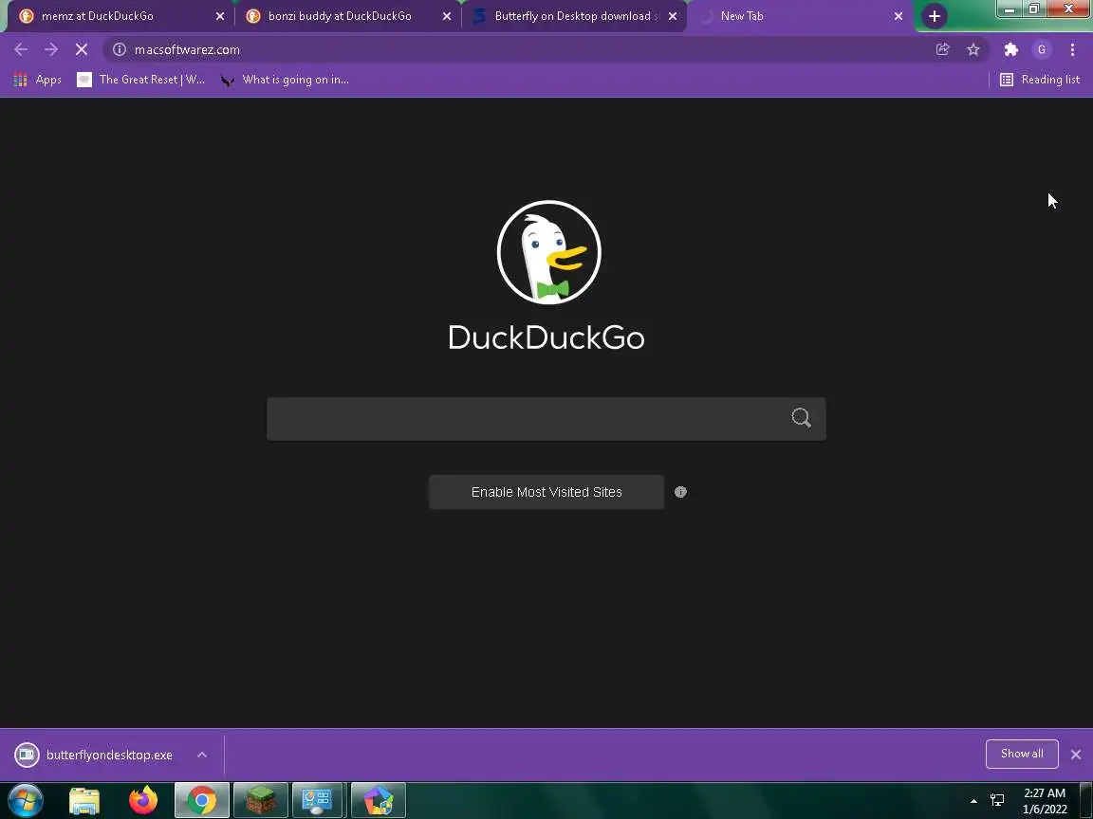Switch to Butterfly on Desktop download tab

[573, 16]
